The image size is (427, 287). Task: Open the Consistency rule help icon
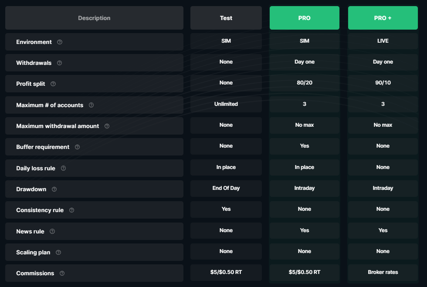[x=72, y=210]
